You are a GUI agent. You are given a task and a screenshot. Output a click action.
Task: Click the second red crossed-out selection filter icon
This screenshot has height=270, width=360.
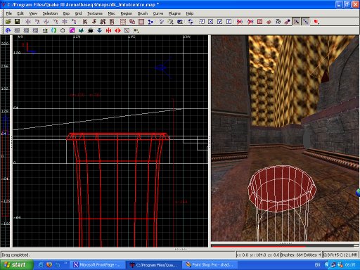pos(250,22)
